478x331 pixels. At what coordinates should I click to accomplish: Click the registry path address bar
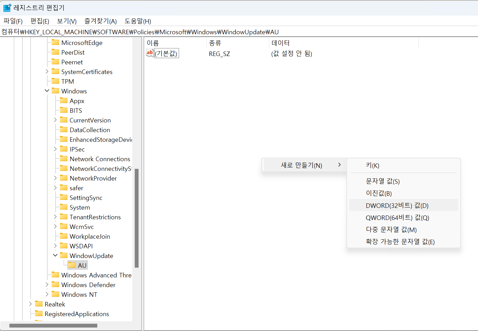point(239,32)
